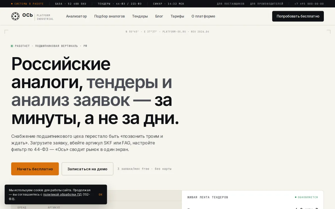Open Для производителей link
The height and width of the screenshot is (209, 335).
tap(267, 4)
